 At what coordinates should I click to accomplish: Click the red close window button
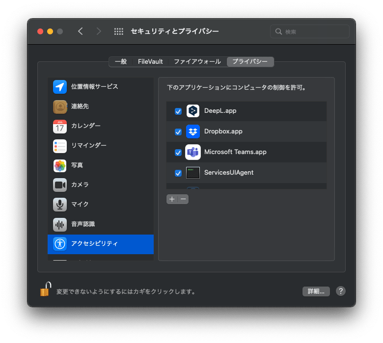coord(40,31)
